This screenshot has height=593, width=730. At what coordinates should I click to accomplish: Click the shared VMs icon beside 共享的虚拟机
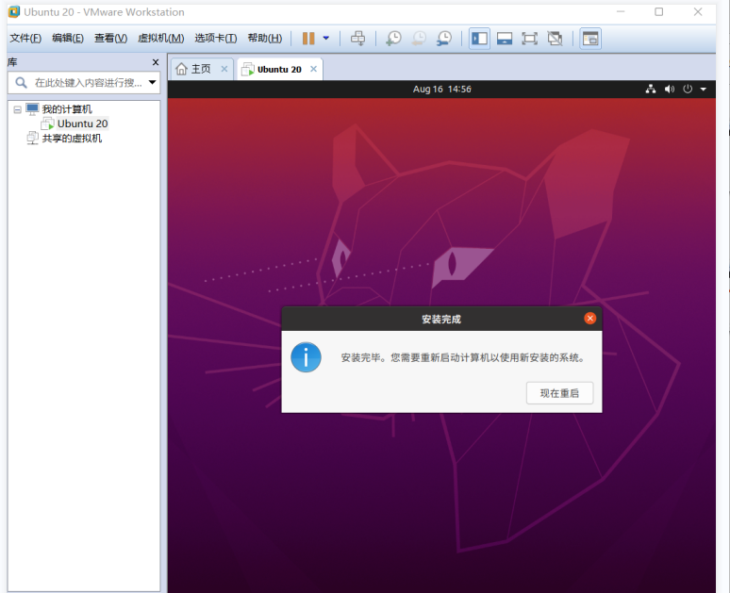tap(33, 139)
